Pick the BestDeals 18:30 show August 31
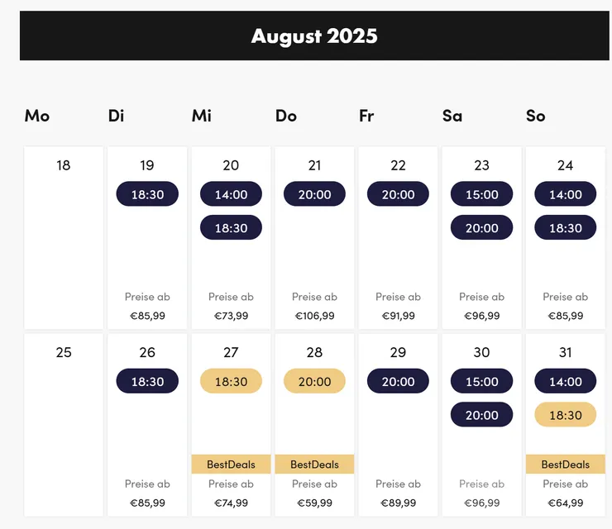The width and height of the screenshot is (612, 529). [565, 415]
